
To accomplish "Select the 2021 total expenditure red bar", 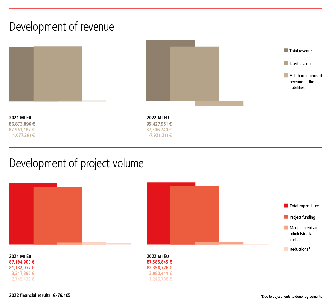I will pos(21,213).
